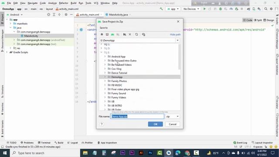Open the path history dropdown arrow
The image size is (279, 157).
(177, 41)
